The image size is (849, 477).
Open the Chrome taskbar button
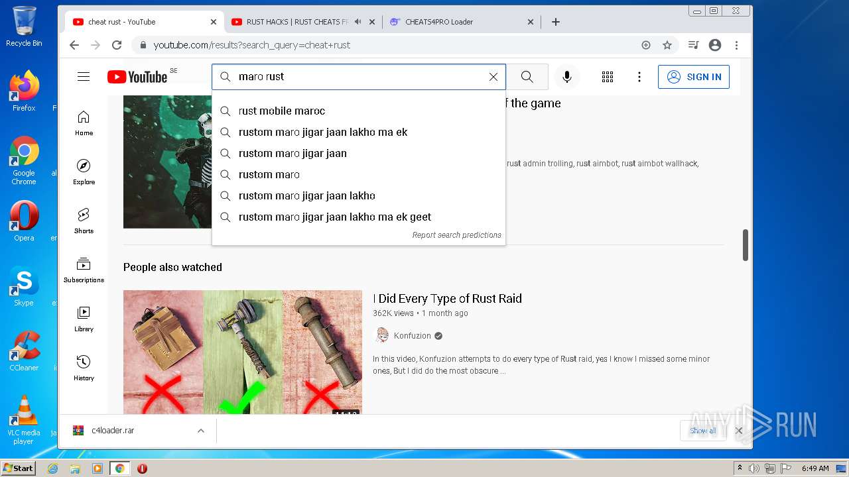[119, 468]
